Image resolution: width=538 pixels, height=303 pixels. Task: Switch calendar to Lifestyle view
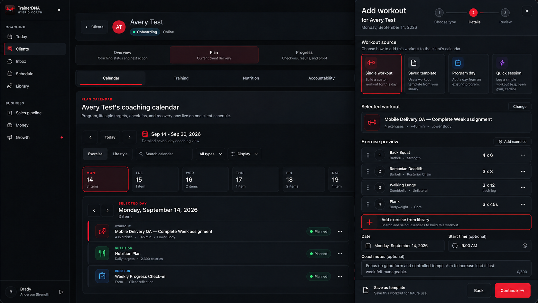[x=120, y=154]
